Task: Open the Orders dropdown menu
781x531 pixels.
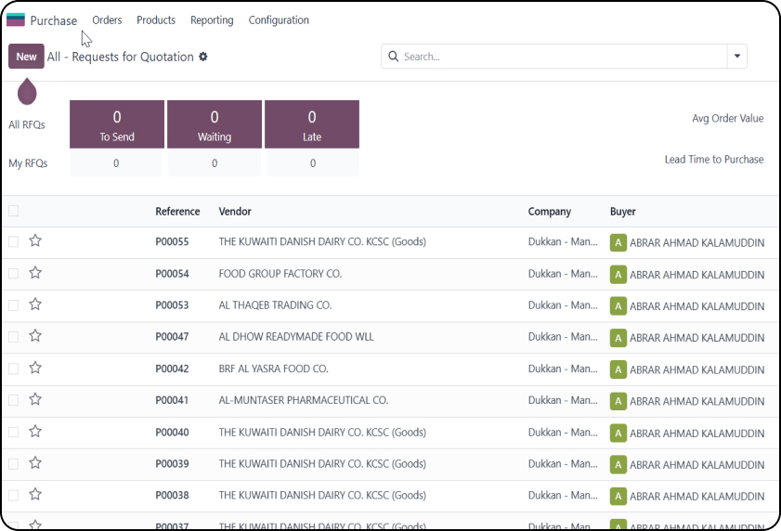Action: point(107,20)
